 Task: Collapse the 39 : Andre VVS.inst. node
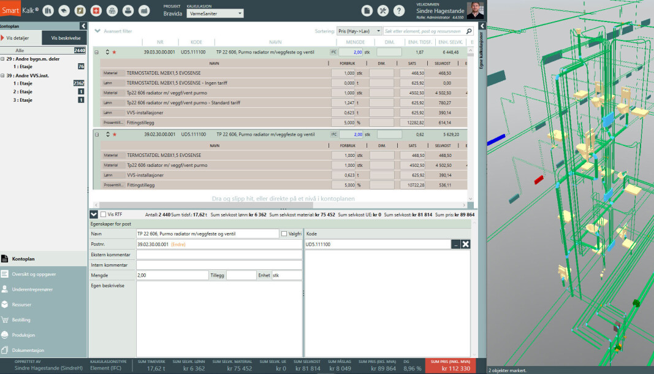[2, 76]
